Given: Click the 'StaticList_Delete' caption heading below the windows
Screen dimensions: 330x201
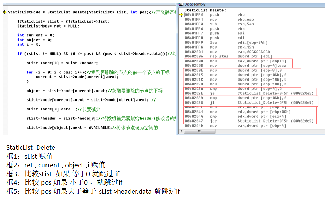Looking at the screenshot, I should [x=31, y=148].
